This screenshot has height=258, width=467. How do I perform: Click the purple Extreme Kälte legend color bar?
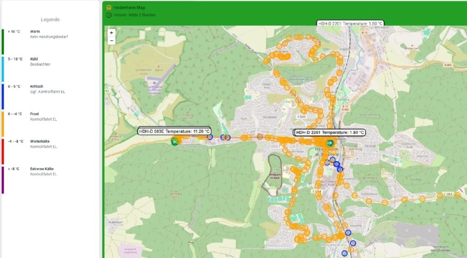[x=3, y=180]
